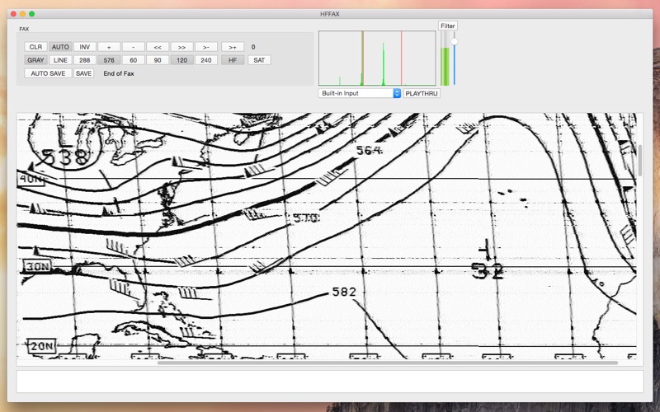660x412 pixels.
Task: Click the >> shift right button
Action: 182,47
